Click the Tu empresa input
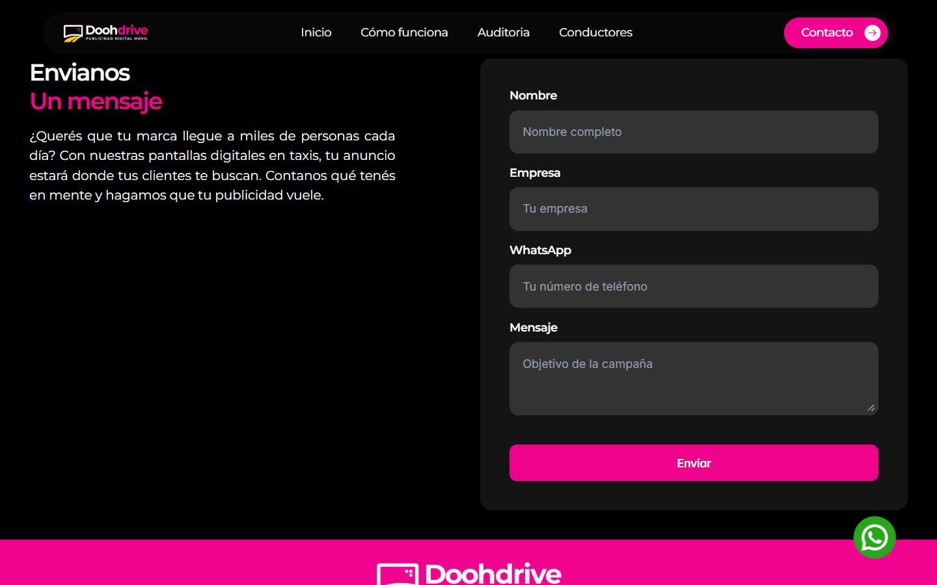 [x=694, y=209]
